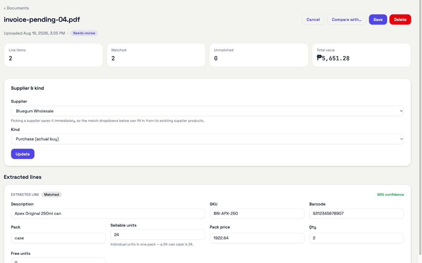422x263 pixels.
Task: Focus the SKU field BW-APX-250
Action: click(257, 213)
